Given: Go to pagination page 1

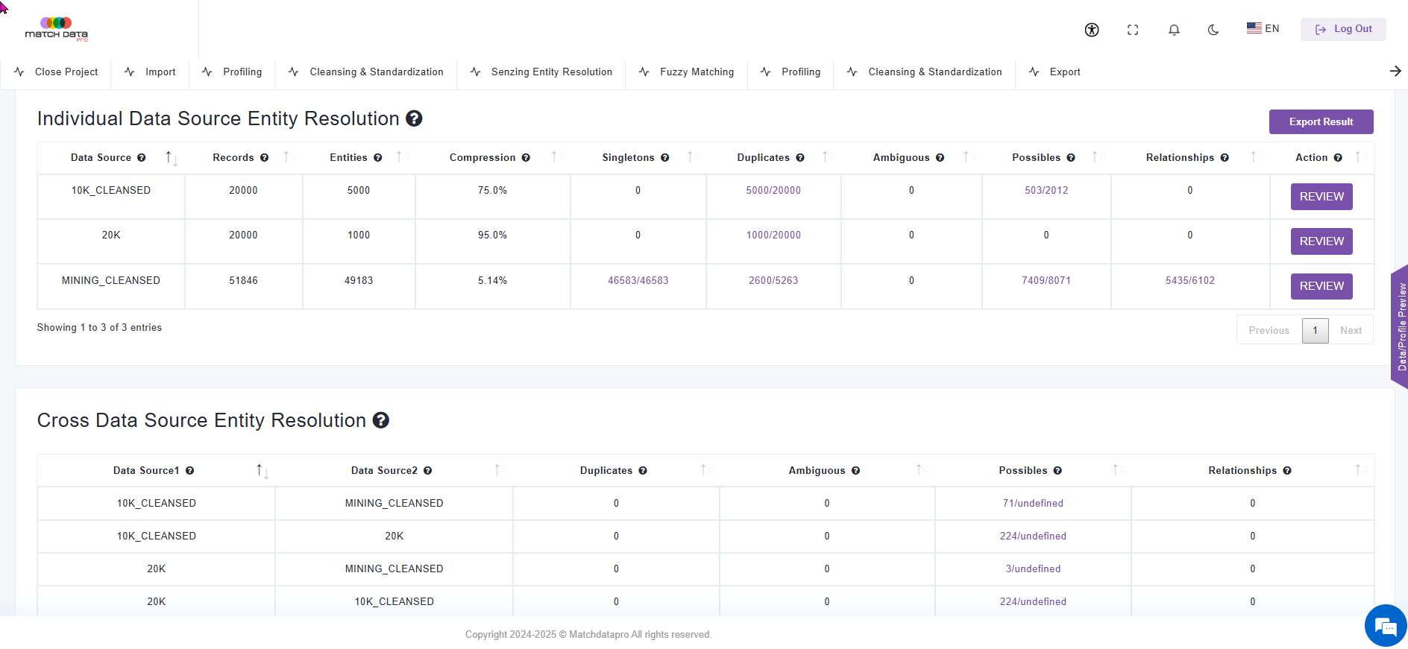Looking at the screenshot, I should point(1315,331).
